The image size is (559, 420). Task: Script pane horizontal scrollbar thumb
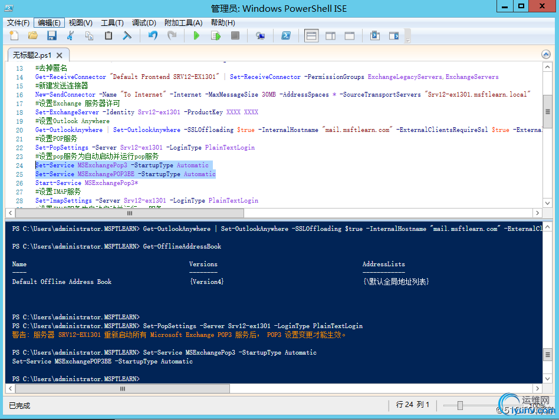click(129, 213)
